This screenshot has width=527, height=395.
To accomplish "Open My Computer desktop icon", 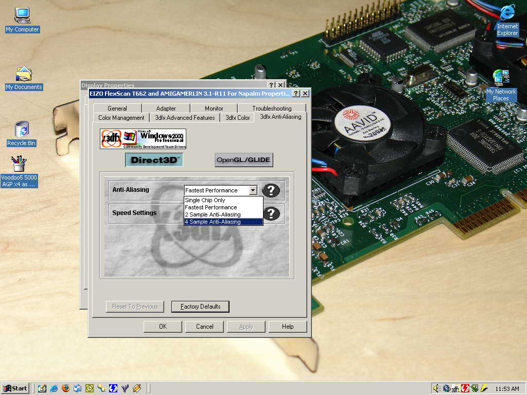I will [22, 20].
